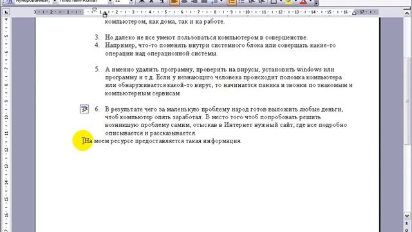The image size is (412, 232).
Task: Click the sentence starting "Но далеко не все умеют"
Action: coord(206,37)
